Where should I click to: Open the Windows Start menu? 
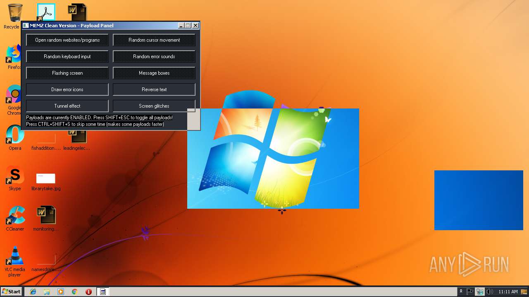(11, 292)
